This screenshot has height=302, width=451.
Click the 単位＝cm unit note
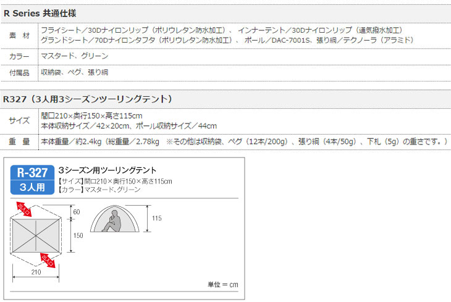[x=222, y=284]
